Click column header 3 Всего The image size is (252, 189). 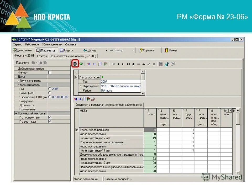coord(150,118)
